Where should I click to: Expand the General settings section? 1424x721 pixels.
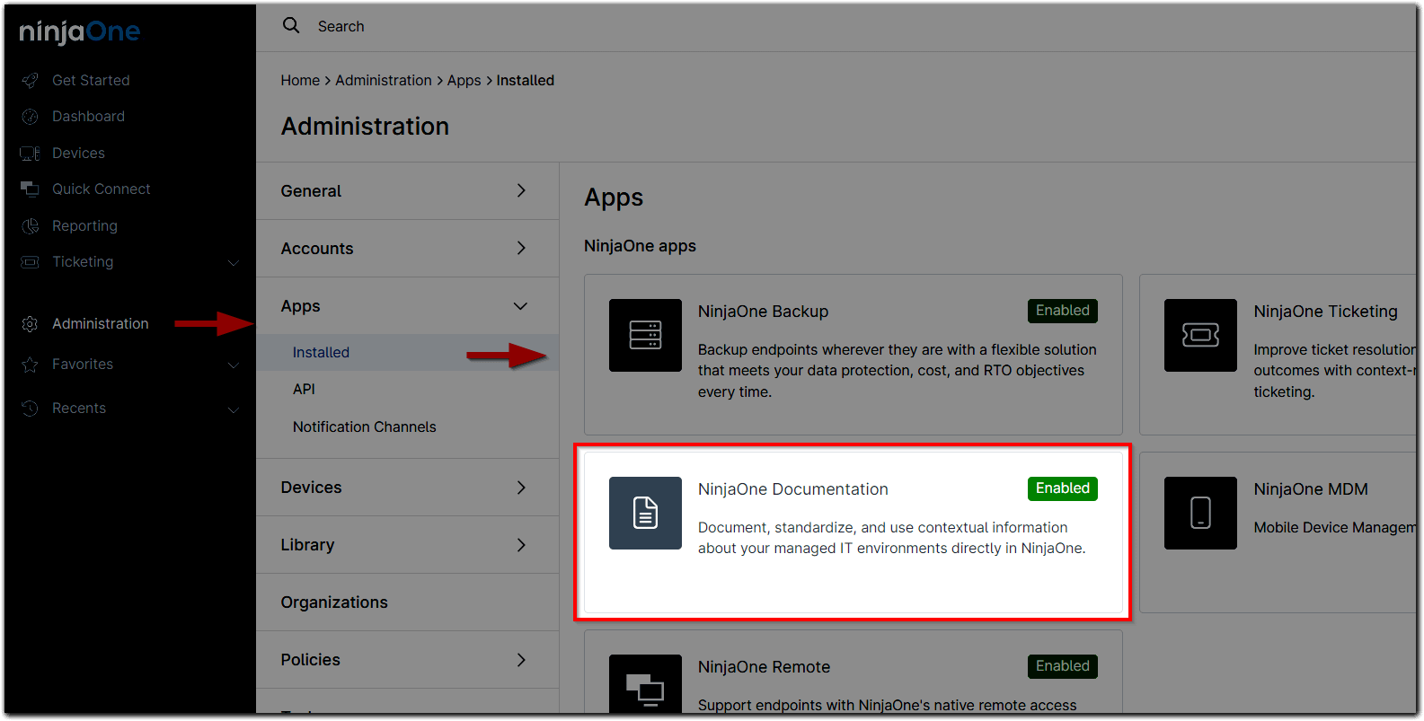click(x=407, y=191)
